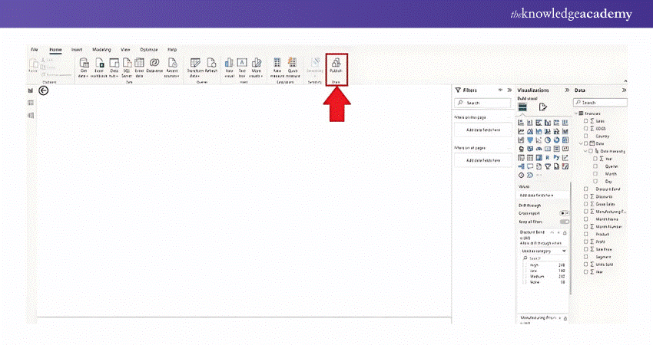
Task: Select the SQL Server icon
Action: [x=127, y=65]
